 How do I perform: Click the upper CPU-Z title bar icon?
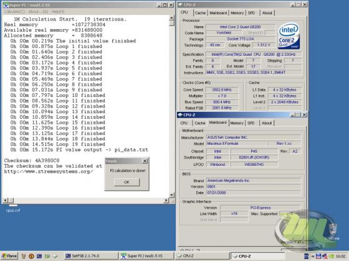pyautogui.click(x=181, y=5)
